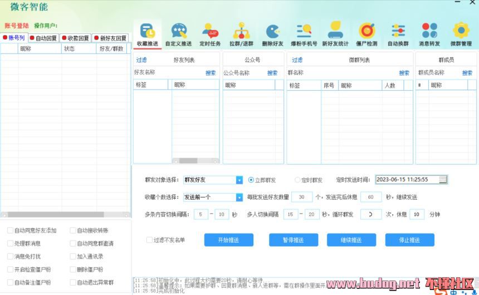This screenshot has width=479, height=295.
Task: Switch to the 收款回复 tab
Action: 75,38
